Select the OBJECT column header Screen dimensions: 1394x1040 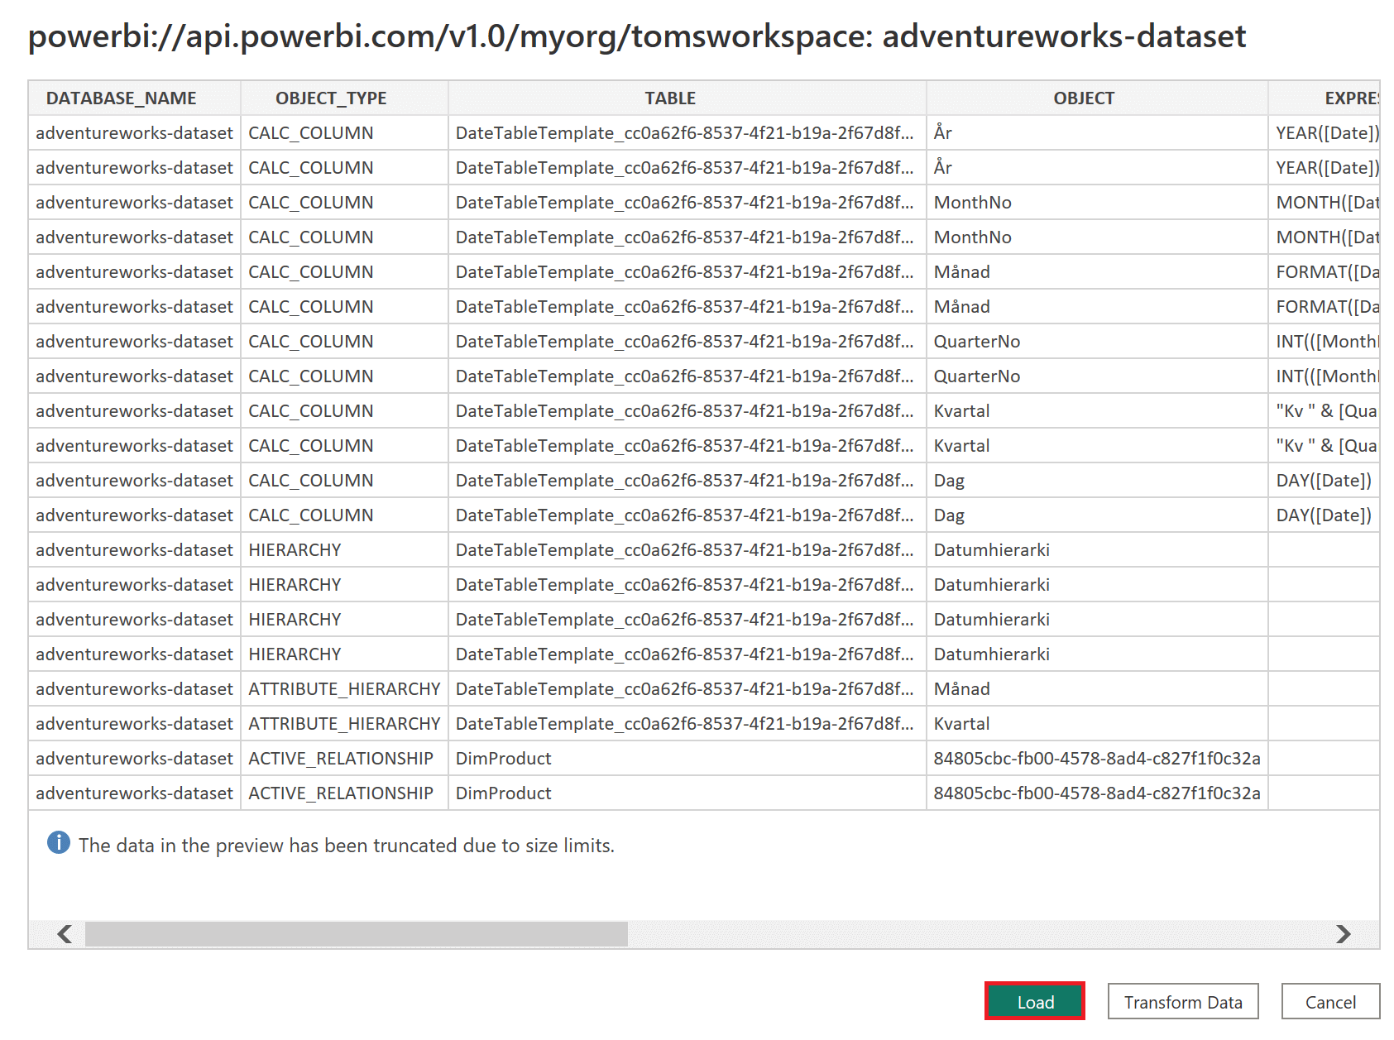click(x=1084, y=97)
